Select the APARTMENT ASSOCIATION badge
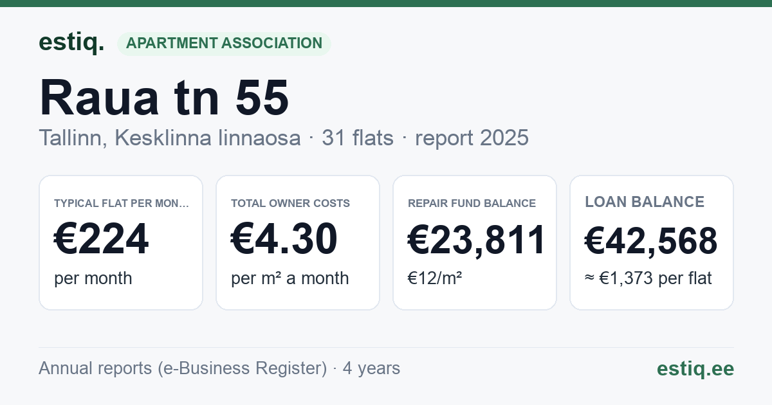Image resolution: width=772 pixels, height=405 pixels. [224, 44]
